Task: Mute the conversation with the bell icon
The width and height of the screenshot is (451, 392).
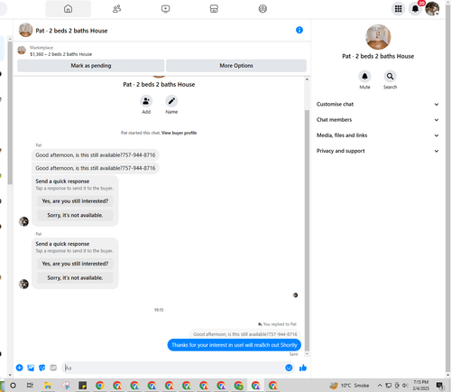Action: 364,76
